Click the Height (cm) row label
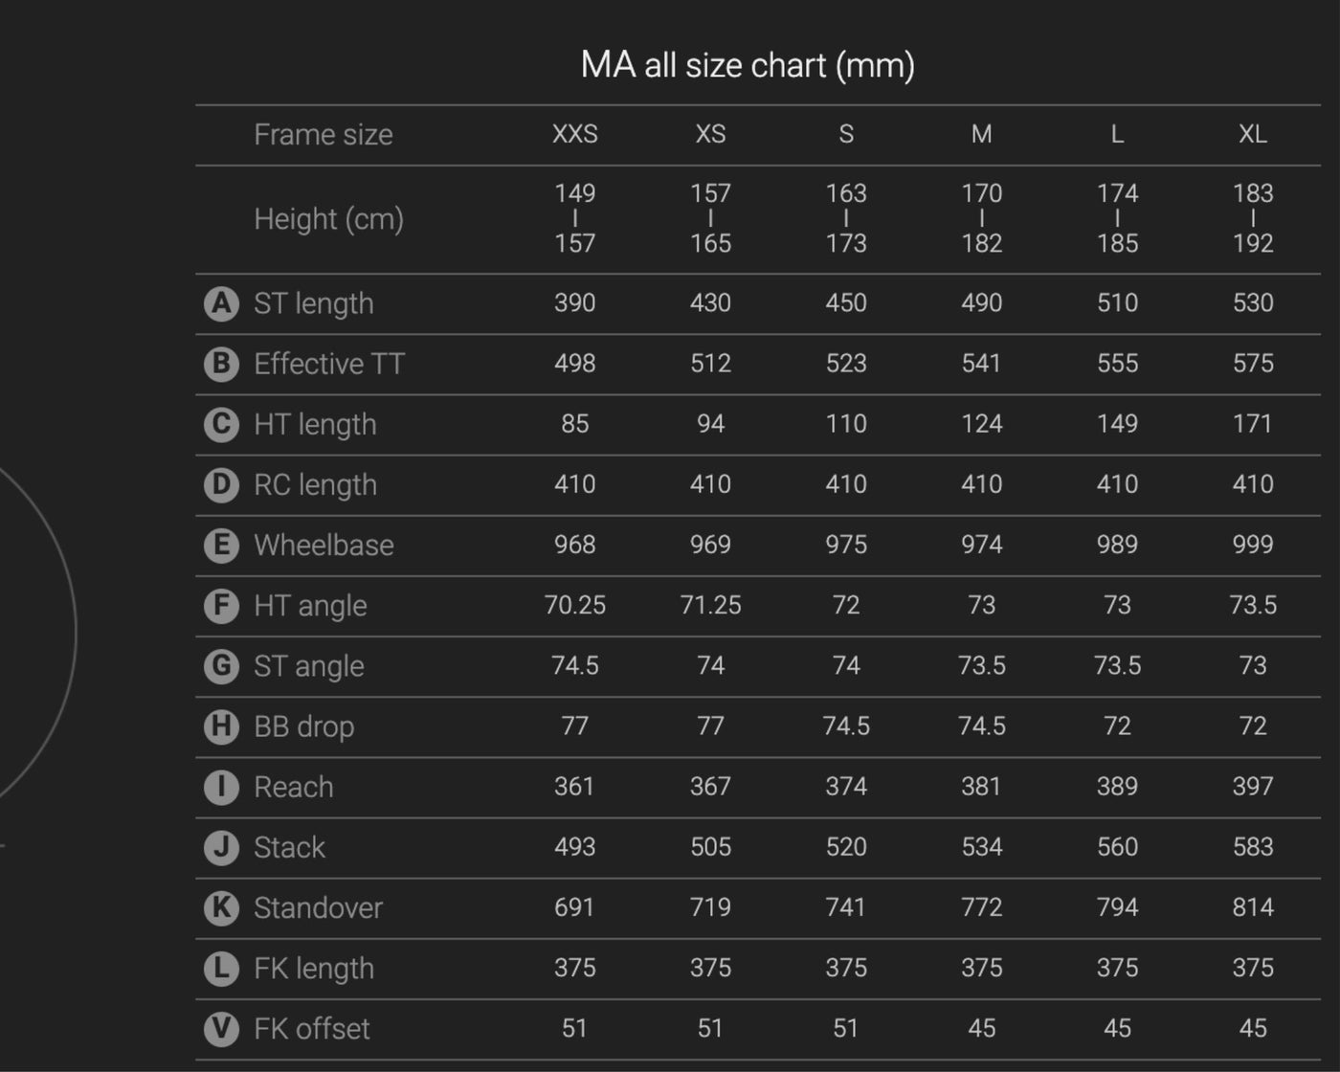This screenshot has height=1072, width=1340. tap(328, 219)
